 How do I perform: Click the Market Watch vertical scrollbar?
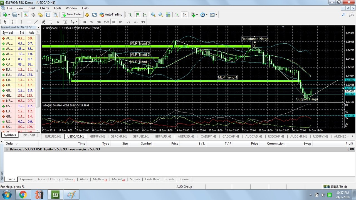(x=38, y=81)
